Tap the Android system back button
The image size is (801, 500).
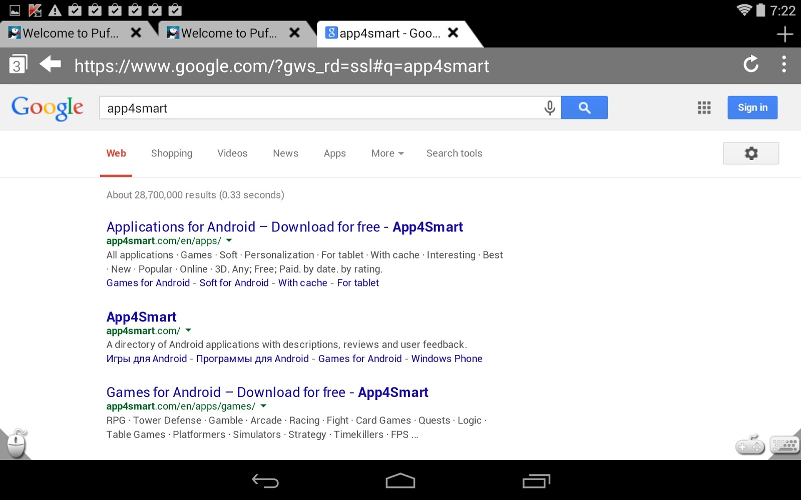(265, 481)
